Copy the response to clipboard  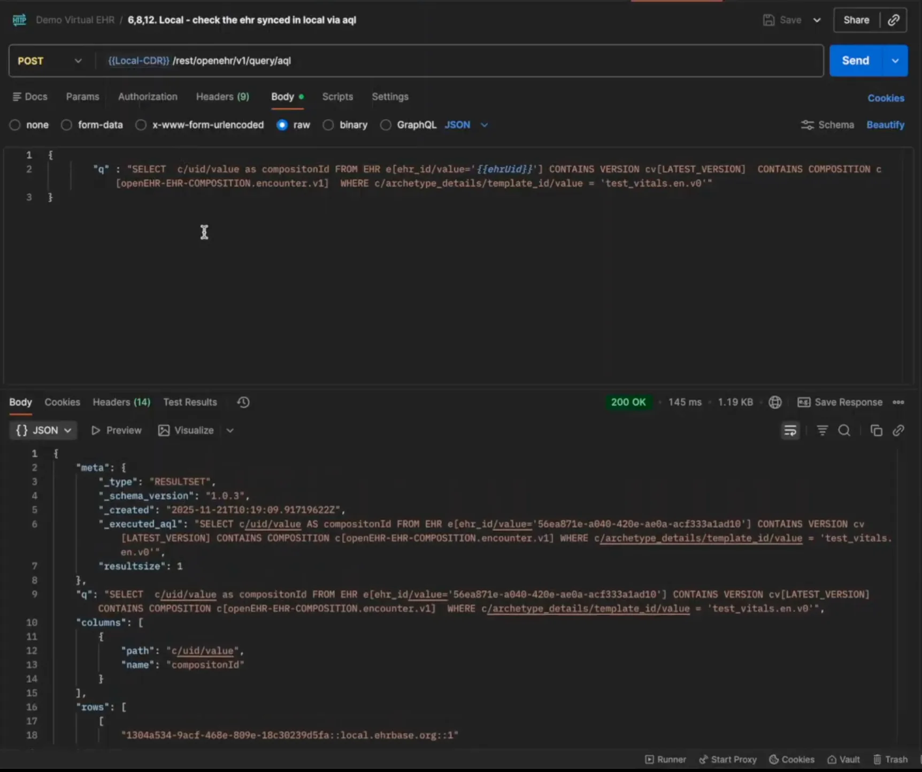[876, 430]
